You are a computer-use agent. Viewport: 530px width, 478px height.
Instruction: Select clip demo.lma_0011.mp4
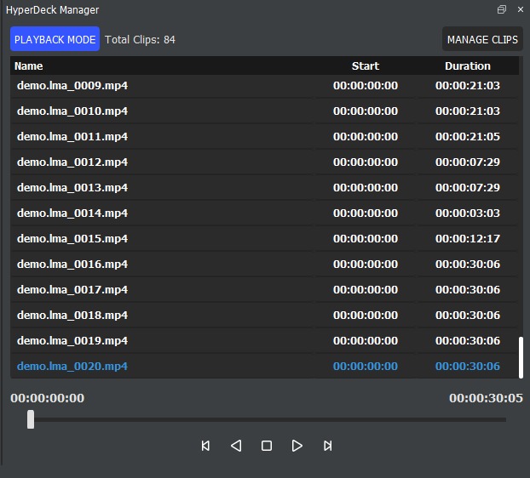pyautogui.click(x=264, y=137)
